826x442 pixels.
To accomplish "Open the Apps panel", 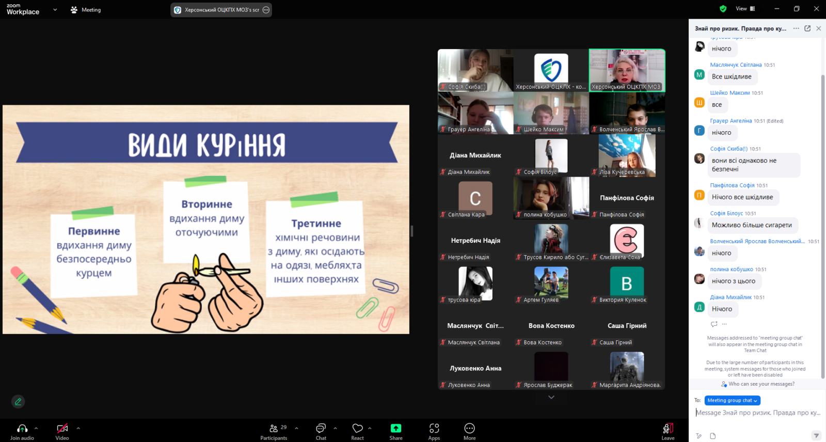I will point(434,429).
